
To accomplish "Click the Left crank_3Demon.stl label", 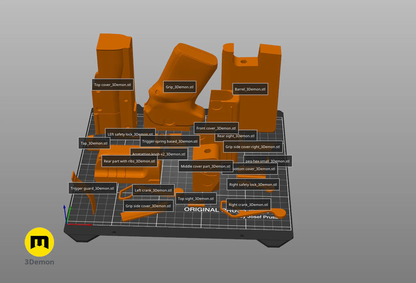I will click(x=153, y=190).
